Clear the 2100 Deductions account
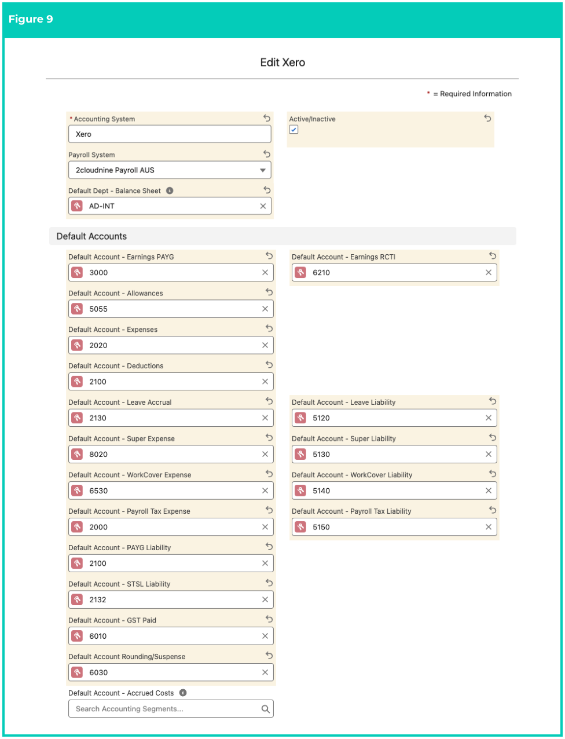Image resolution: width=565 pixels, height=739 pixels. coord(265,382)
